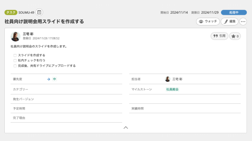Open the three-dot more actions menu

pos(243,22)
